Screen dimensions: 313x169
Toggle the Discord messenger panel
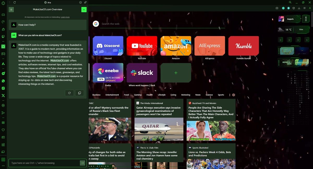click(3, 54)
